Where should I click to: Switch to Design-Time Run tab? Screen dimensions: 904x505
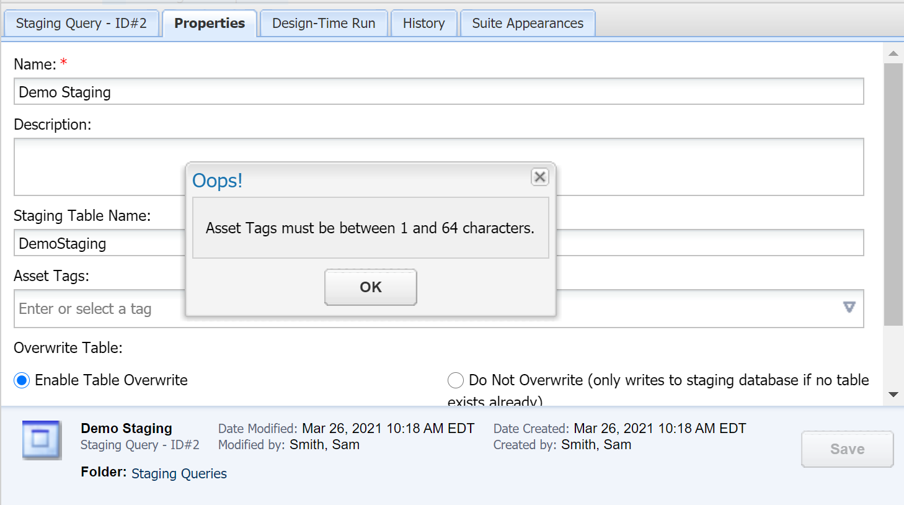coord(324,24)
